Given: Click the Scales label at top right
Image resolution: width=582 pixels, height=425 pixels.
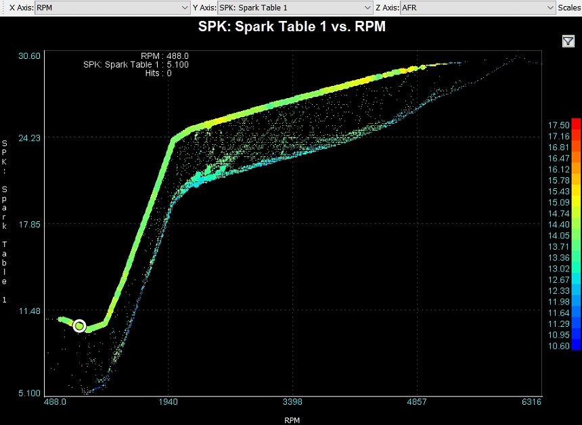Looking at the screenshot, I should coord(570,7).
